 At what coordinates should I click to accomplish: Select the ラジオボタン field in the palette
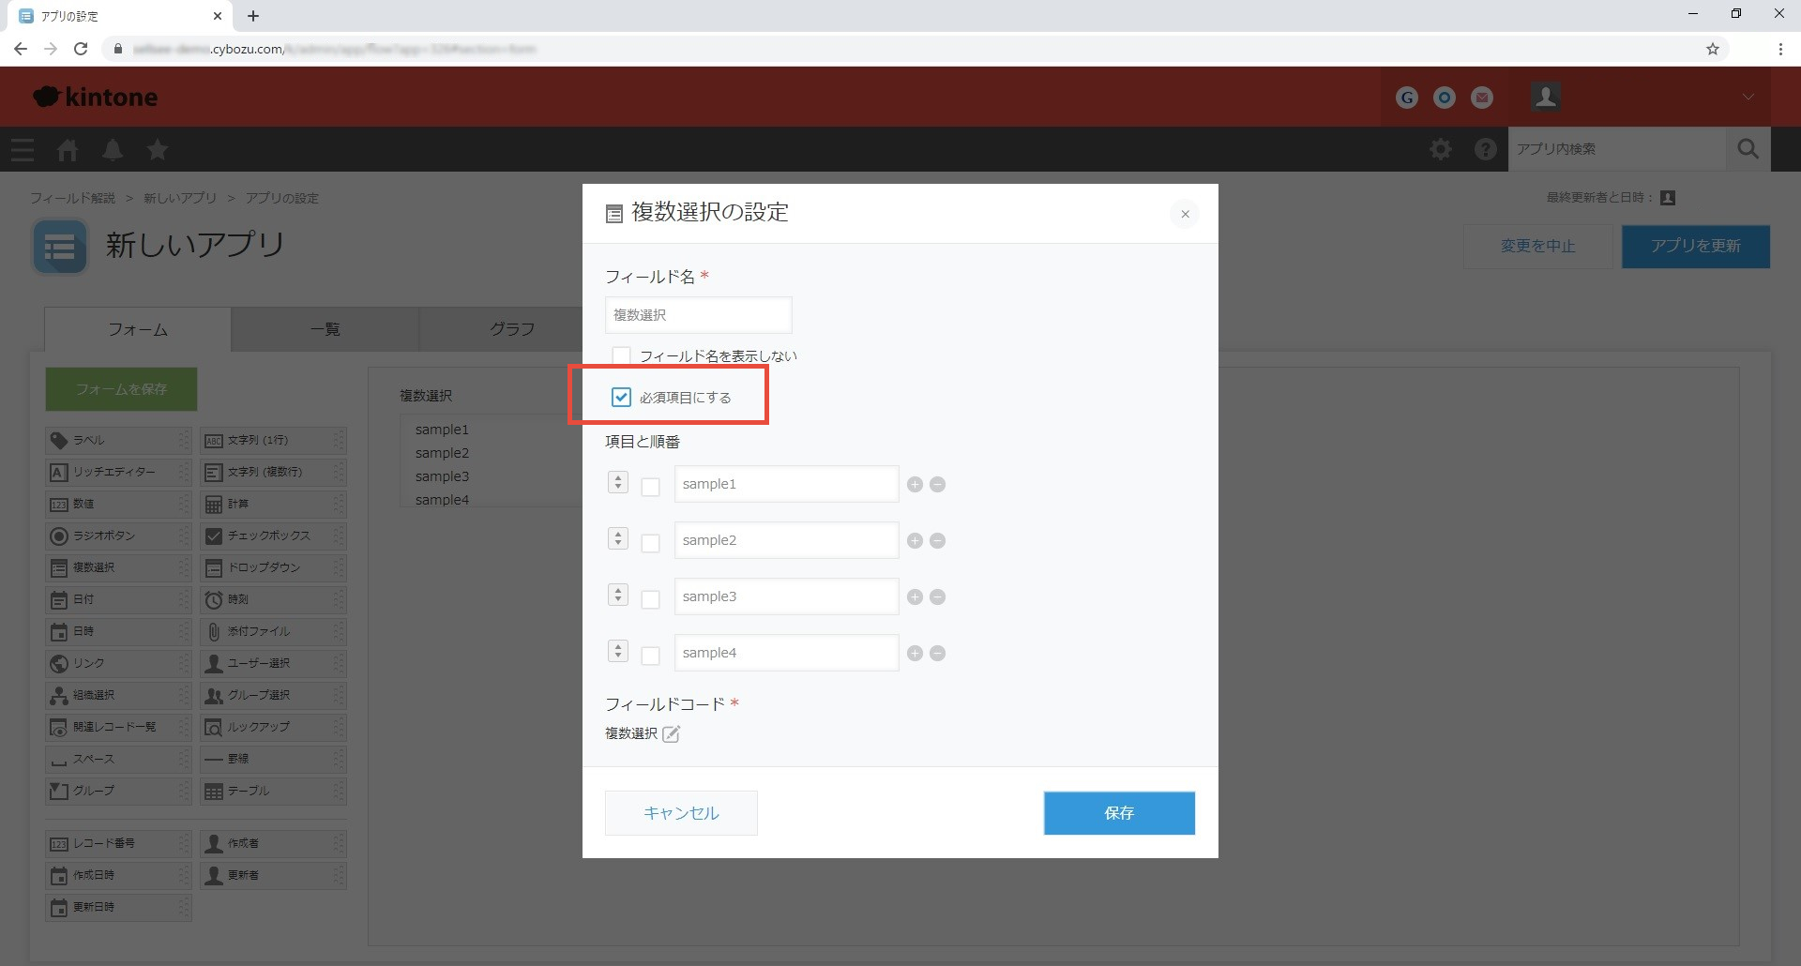coord(118,536)
